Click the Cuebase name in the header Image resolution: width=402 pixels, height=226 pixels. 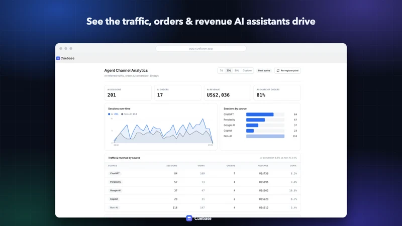click(x=67, y=58)
